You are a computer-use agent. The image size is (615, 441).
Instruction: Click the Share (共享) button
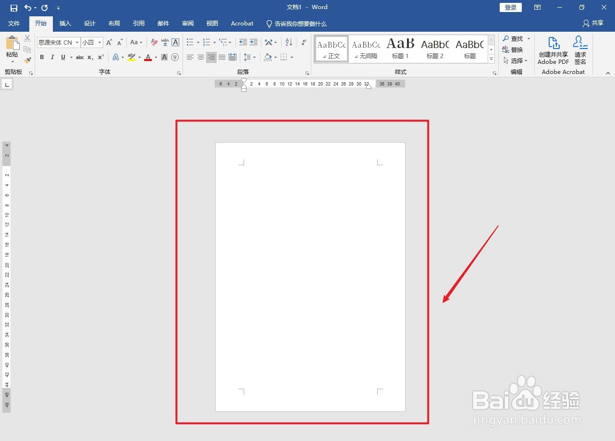(593, 24)
